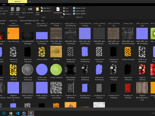Image resolution: width=155 pixels, height=116 pixels.
Task: Select KB3D_WSL_Wood_Gloss.jpg thumbnail
Action: [x=70, y=34]
